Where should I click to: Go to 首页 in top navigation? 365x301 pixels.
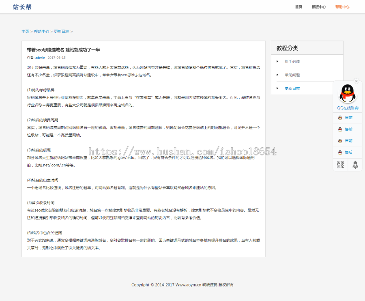298,7
